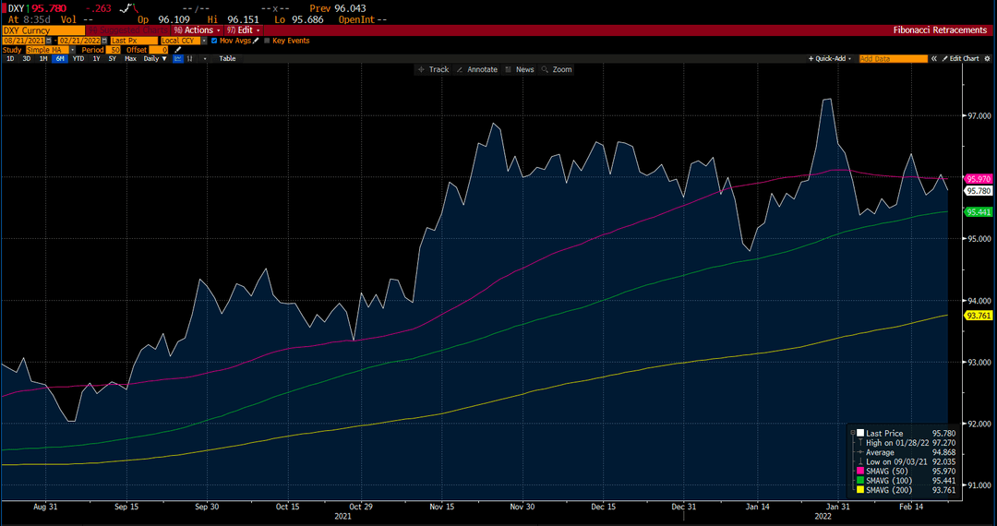Click the end date field 02/21/2022
Screen dimensions: 997x526
[79, 41]
